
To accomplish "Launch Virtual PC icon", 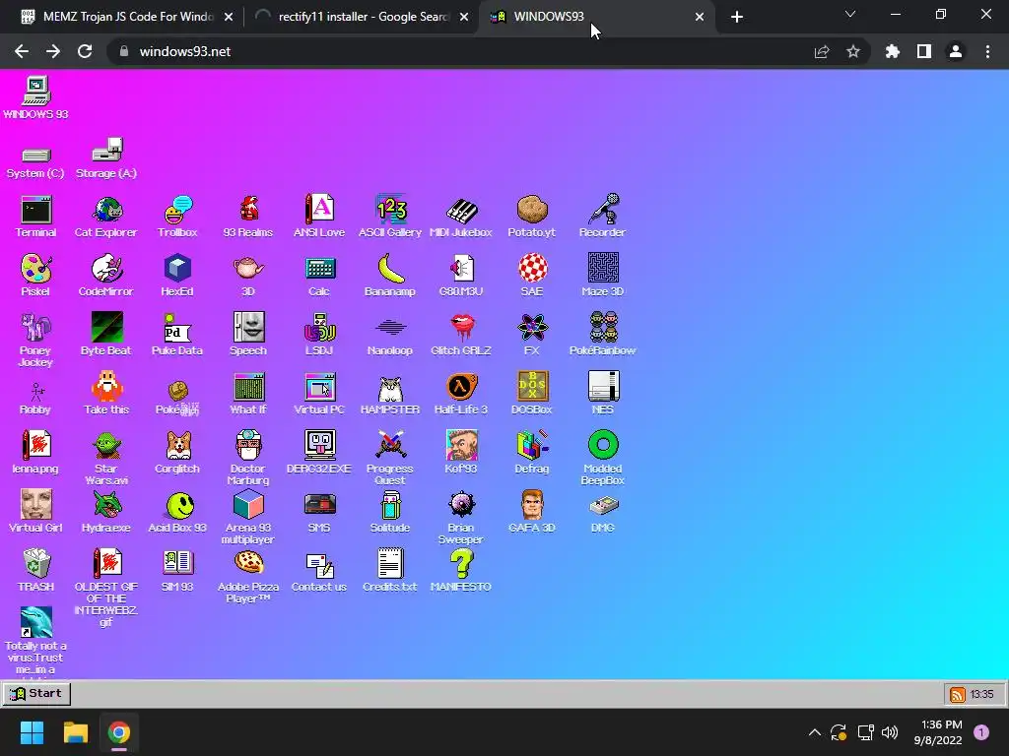I will tap(319, 394).
